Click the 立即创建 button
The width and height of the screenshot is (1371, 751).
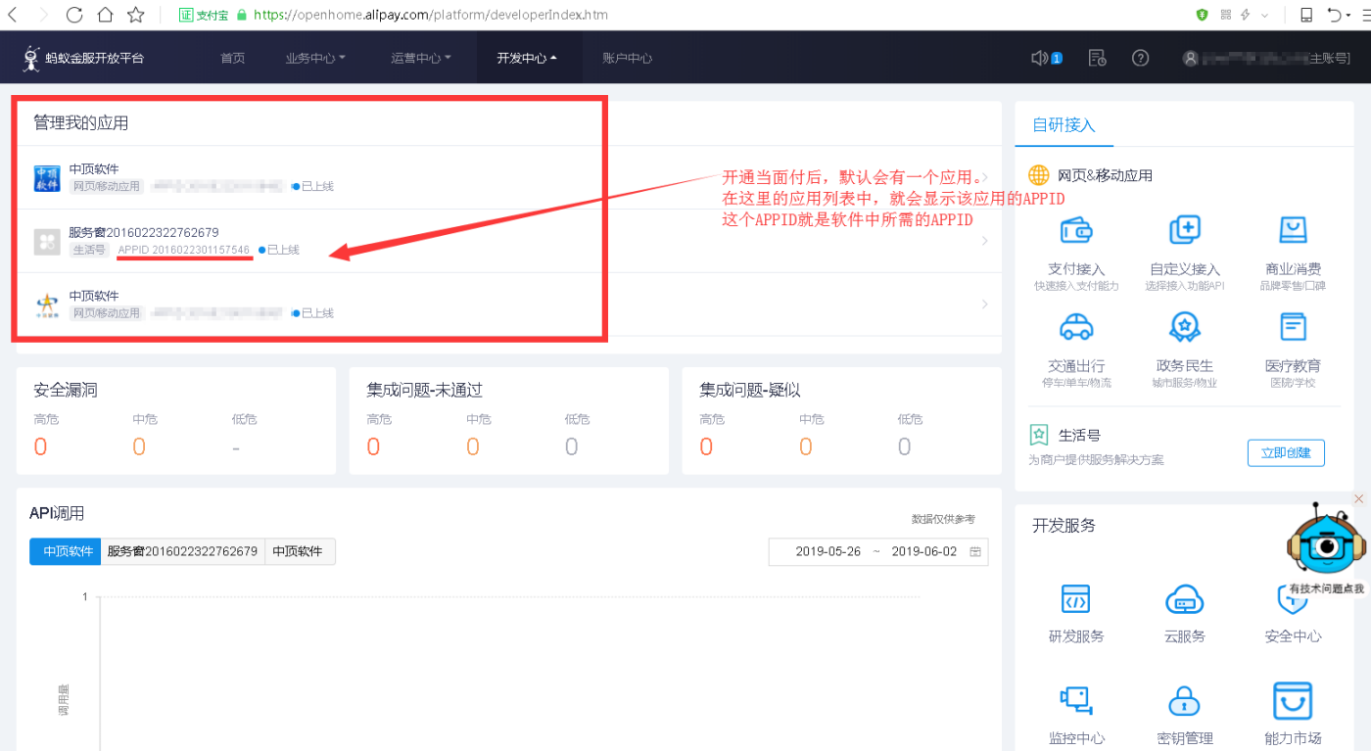pyautogui.click(x=1286, y=453)
